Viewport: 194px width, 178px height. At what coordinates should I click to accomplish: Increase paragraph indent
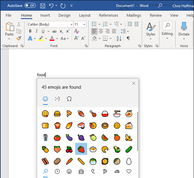[x=136, y=24]
